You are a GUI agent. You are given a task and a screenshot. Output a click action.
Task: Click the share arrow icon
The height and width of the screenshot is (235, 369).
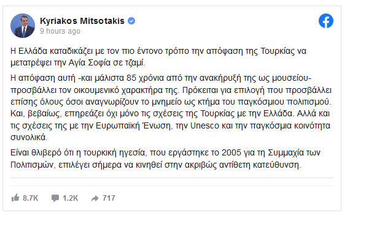point(95,198)
